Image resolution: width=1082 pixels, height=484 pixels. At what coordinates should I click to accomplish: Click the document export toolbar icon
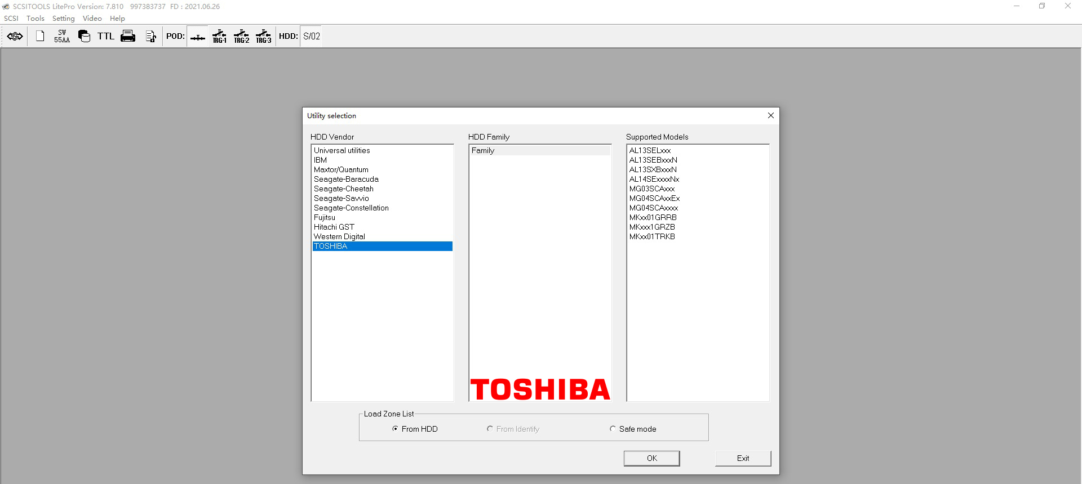[x=150, y=37]
